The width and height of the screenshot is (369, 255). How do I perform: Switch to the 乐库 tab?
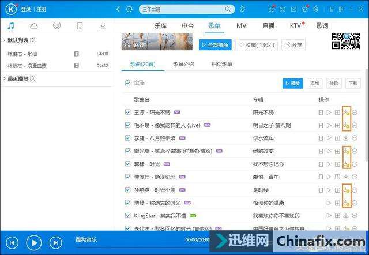(x=160, y=25)
